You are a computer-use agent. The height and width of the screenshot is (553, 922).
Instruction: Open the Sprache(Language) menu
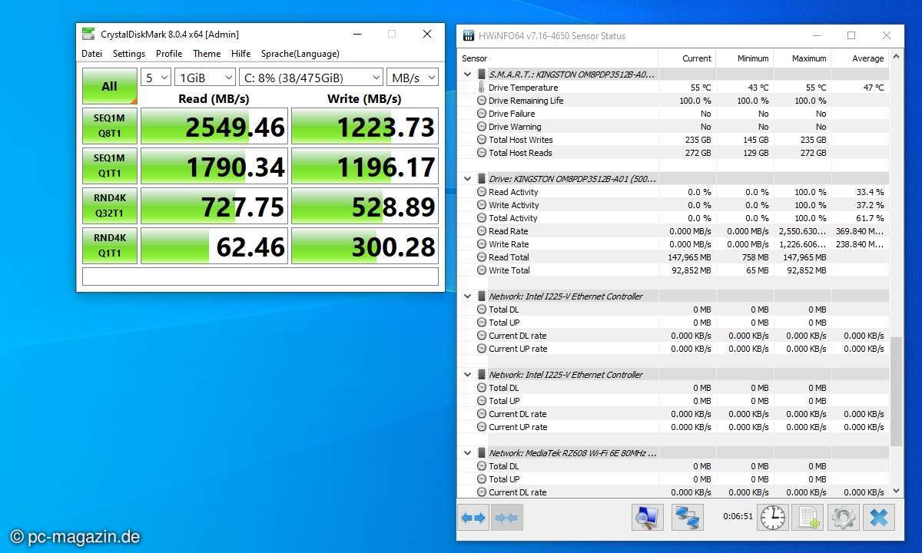coord(300,54)
